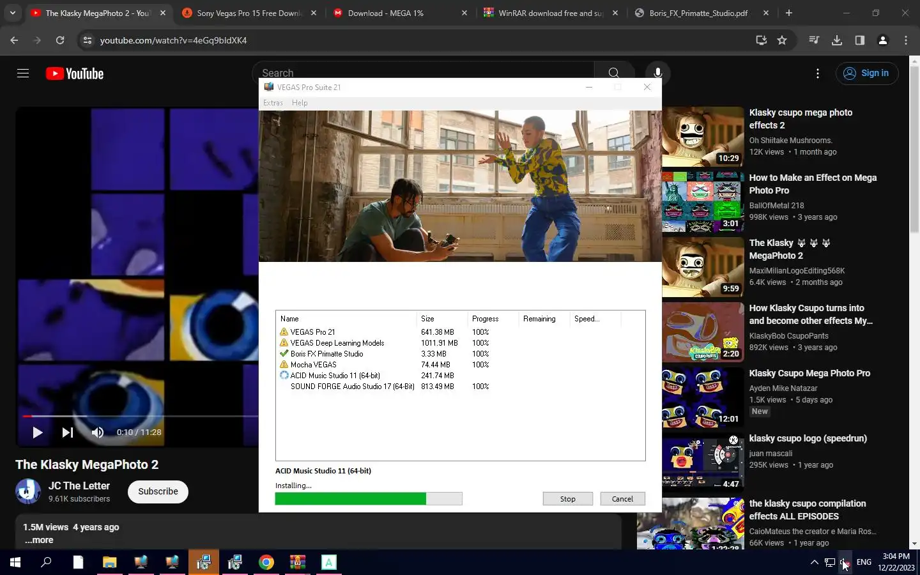
Task: Click the YouTube search magnifier button
Action: click(x=613, y=73)
